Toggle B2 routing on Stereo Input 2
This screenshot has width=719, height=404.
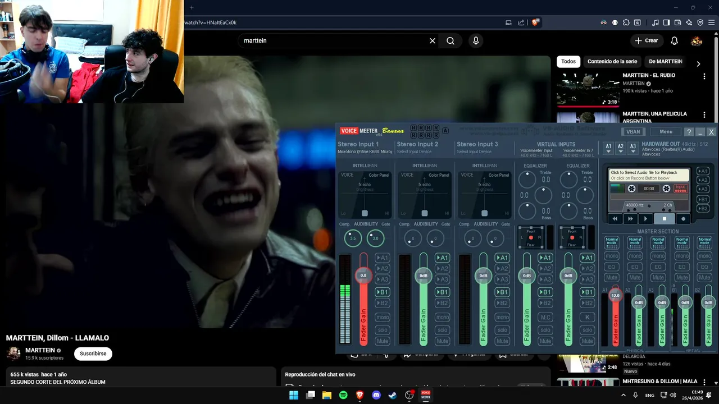tap(443, 303)
